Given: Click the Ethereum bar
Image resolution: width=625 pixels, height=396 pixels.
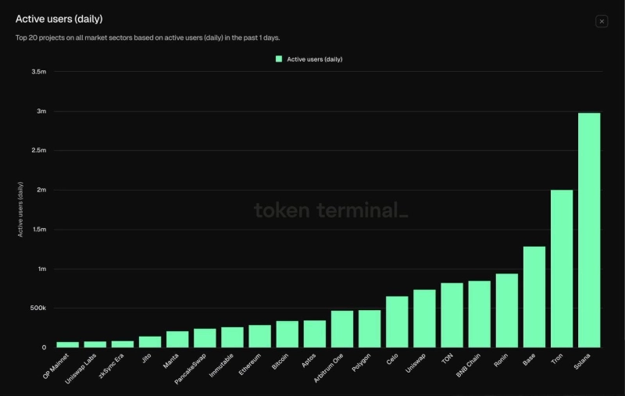Looking at the screenshot, I should 259,336.
